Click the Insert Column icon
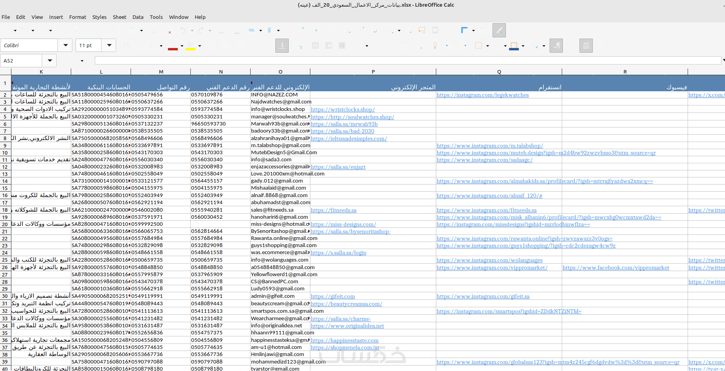This screenshot has height=371, width=725. point(269,30)
